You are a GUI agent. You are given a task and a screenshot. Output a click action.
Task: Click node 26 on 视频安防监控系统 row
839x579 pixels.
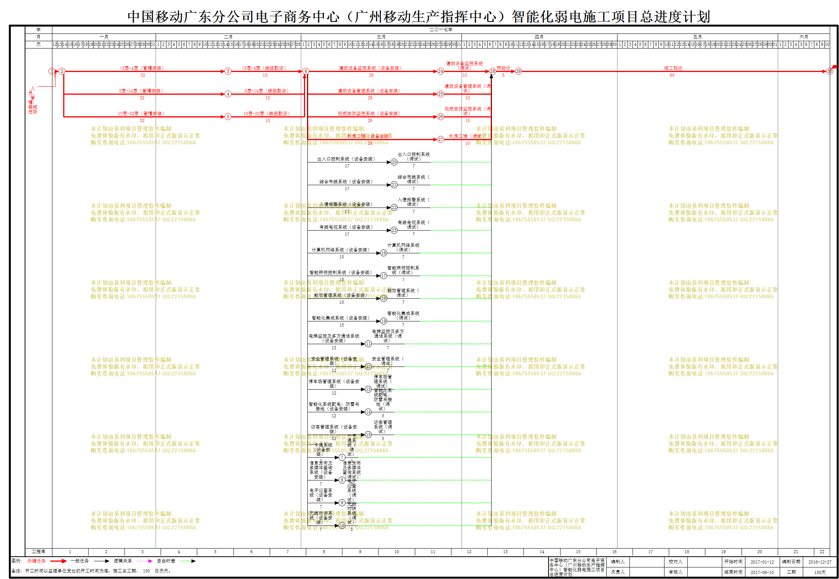click(441, 117)
